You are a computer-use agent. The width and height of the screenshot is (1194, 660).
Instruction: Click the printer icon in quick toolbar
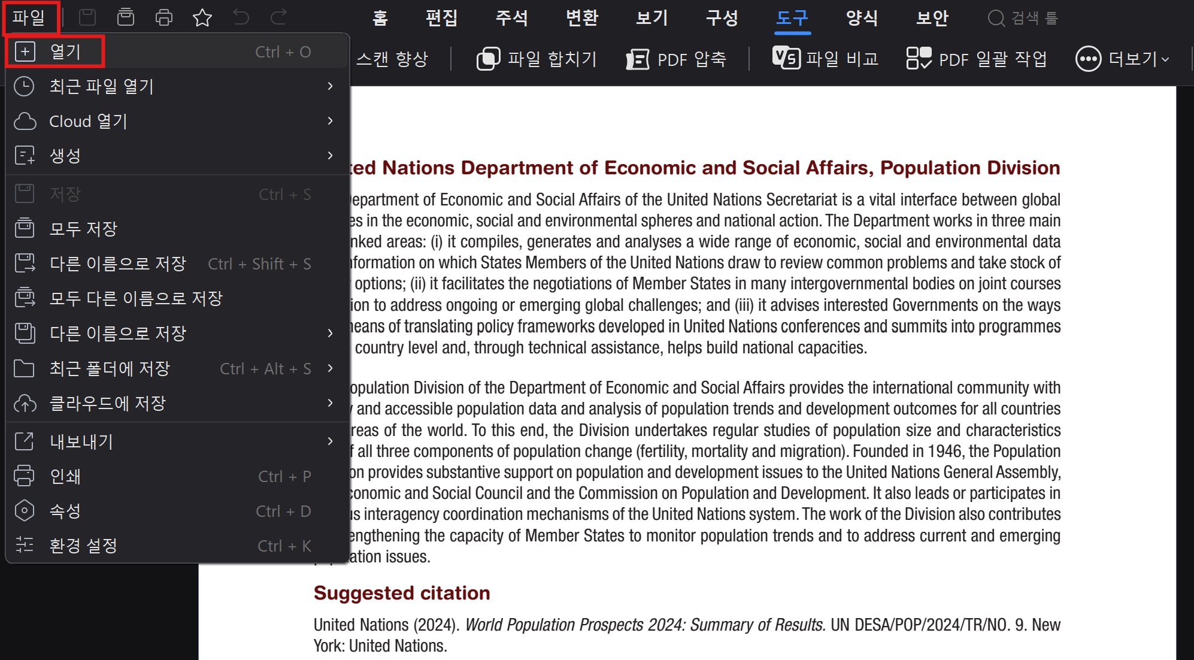[x=163, y=17]
